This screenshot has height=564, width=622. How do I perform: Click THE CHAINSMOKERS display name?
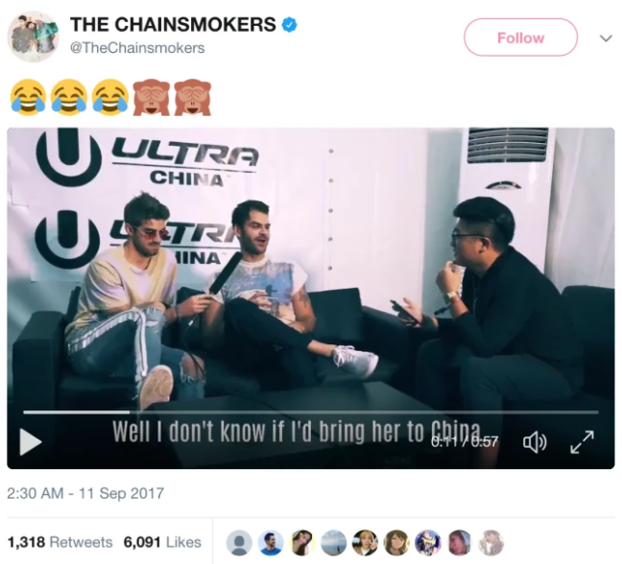click(x=173, y=25)
